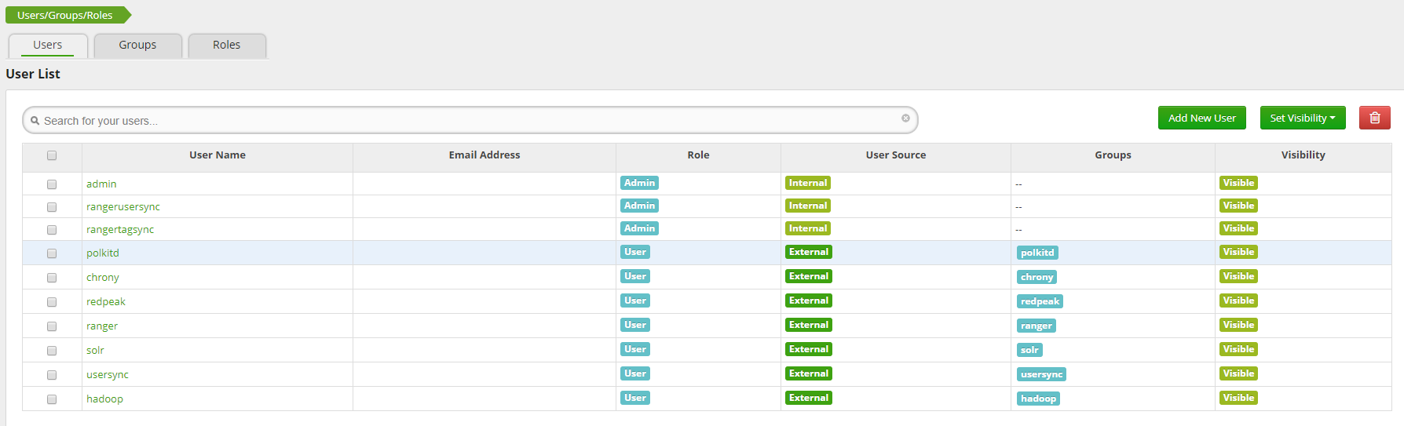Click the hadoop group badge
Viewport: 1404px width, 426px height.
coord(1037,399)
